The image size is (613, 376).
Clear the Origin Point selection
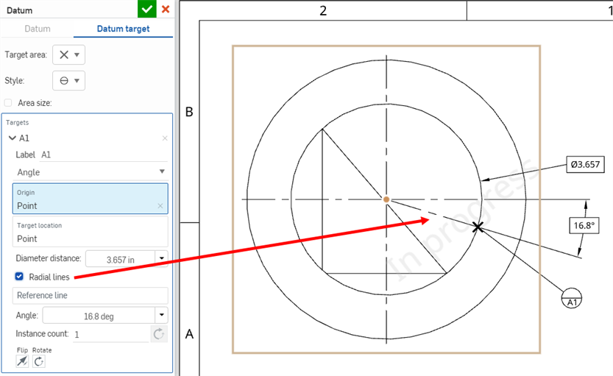[x=160, y=205]
